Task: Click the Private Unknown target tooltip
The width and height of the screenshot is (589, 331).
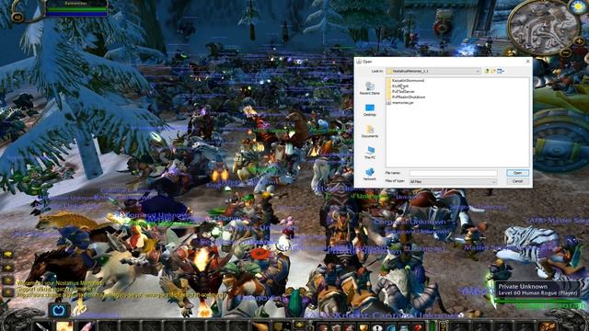Action: point(537,290)
